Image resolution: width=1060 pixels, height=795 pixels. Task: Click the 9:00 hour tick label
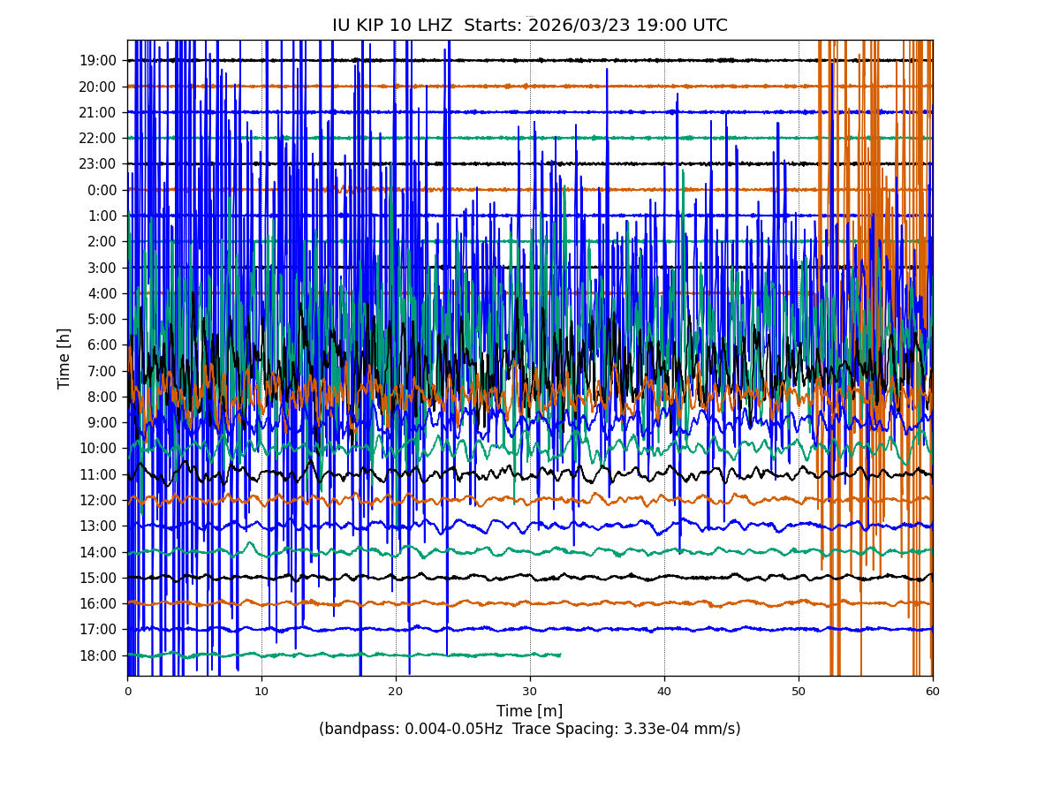102,422
